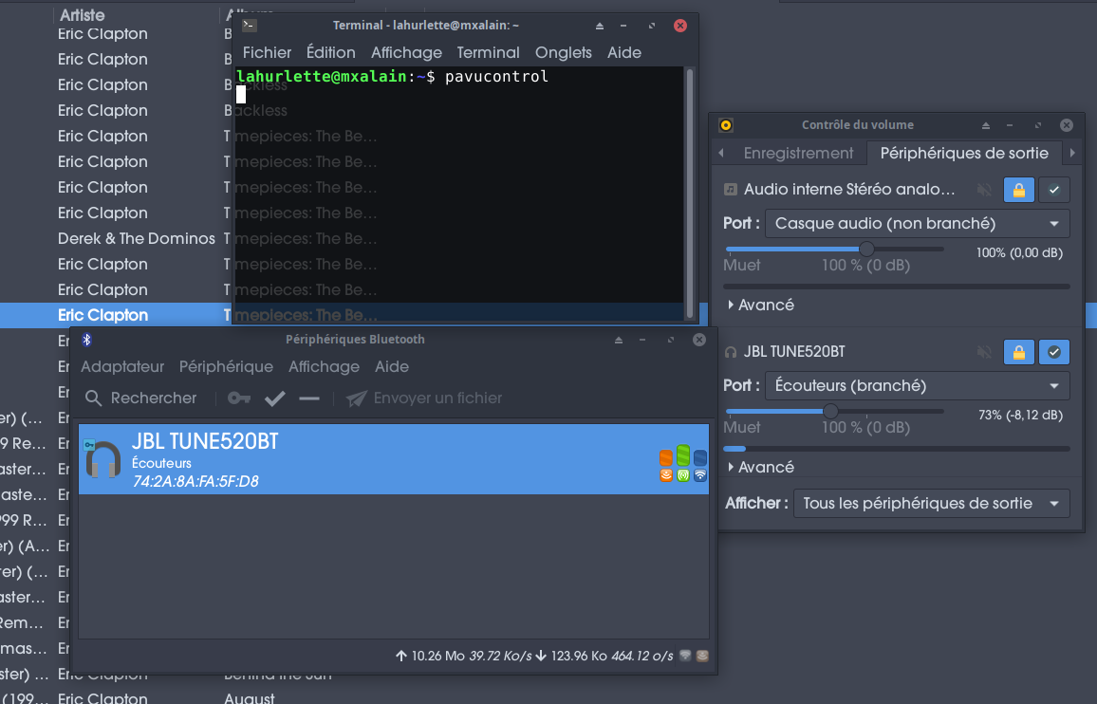
Task: Click the JBL TUNE520BT headphones icon
Action: point(102,459)
